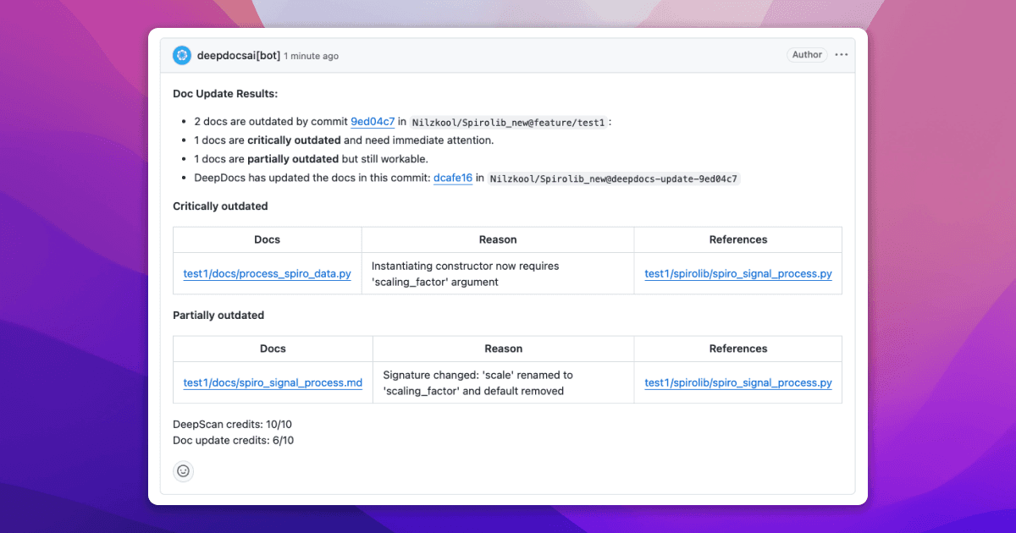Open the comment options ellipsis menu
The image size is (1016, 533).
841,55
